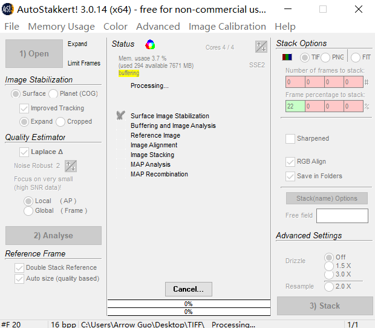Click the Stack(name) Options button
Image resolution: width=375 pixels, height=328 pixels.
click(x=327, y=198)
